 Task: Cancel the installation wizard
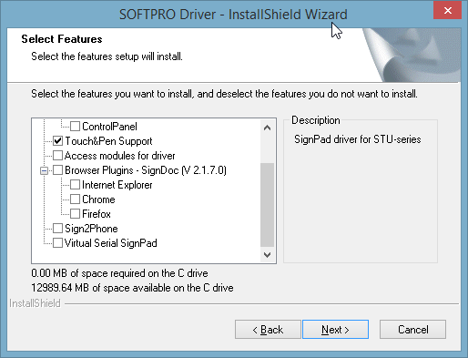(x=412, y=329)
